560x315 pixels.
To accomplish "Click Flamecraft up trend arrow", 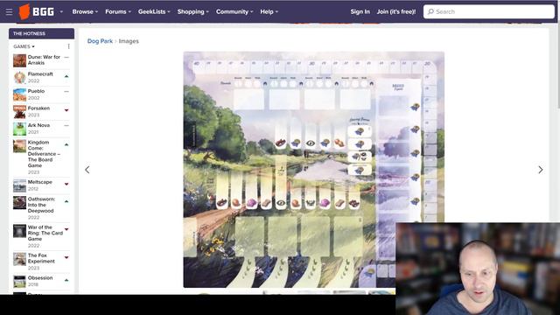I will point(66,76).
